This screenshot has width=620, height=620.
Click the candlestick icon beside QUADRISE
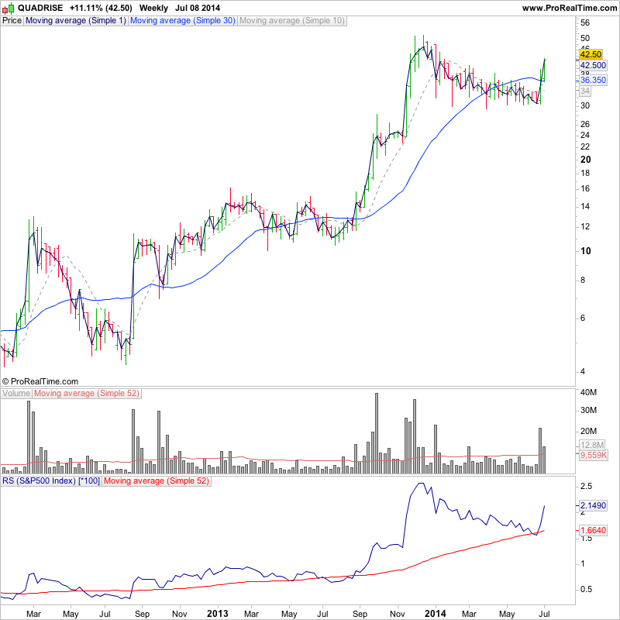coord(8,8)
